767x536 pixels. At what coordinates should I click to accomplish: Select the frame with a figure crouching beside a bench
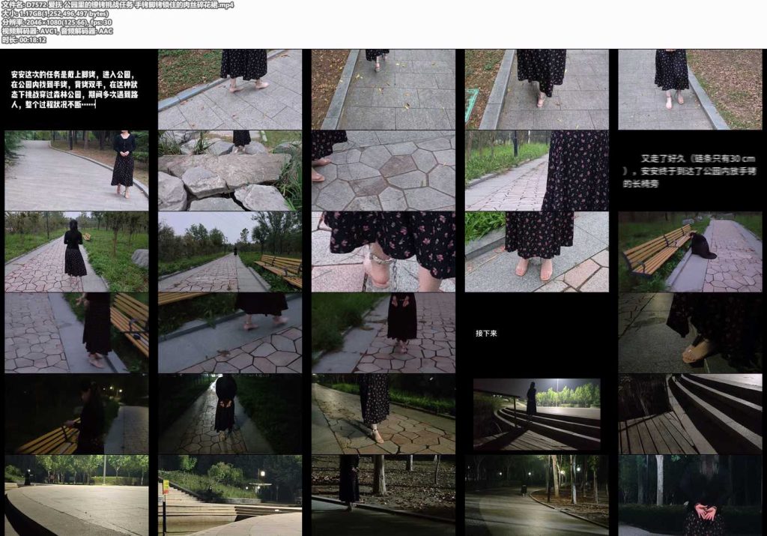pos(690,252)
